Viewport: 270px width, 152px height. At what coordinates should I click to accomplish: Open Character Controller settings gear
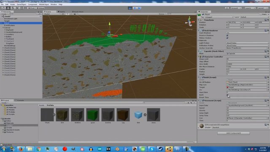(268, 57)
